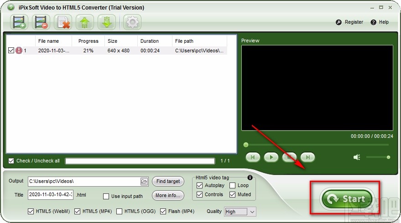Uncheck the Muted option

pyautogui.click(x=232, y=194)
